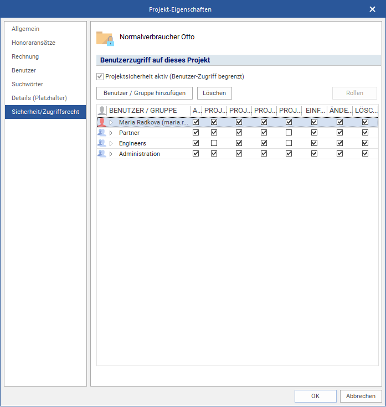Expand the Partner group row
Viewport: 386px width, 407px height.
tap(111, 133)
